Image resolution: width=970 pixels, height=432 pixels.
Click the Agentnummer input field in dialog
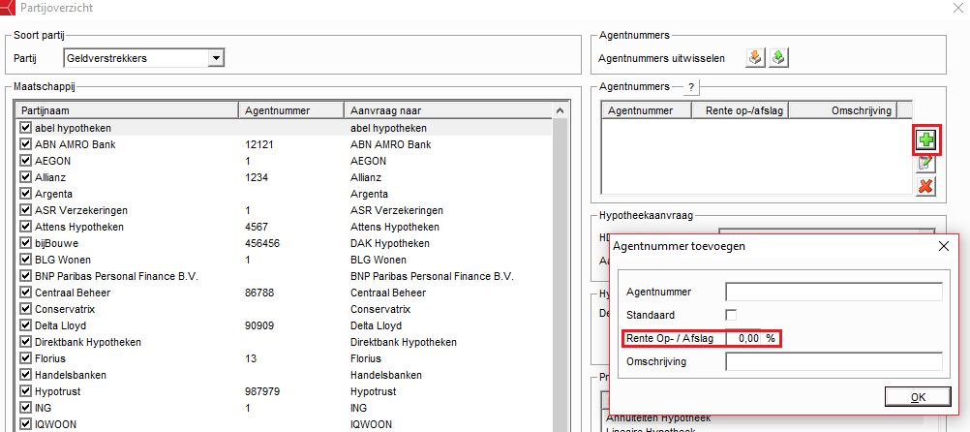(x=834, y=292)
